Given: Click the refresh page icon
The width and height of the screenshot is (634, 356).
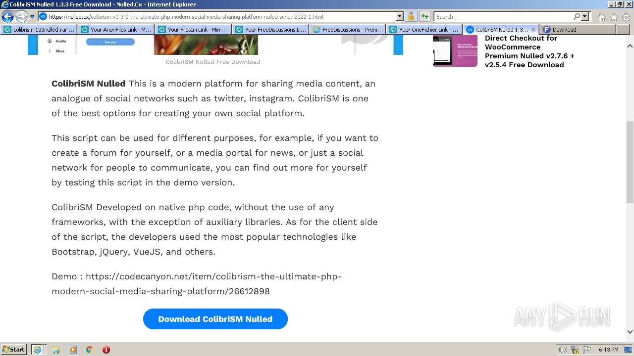Looking at the screenshot, I should pyautogui.click(x=424, y=16).
